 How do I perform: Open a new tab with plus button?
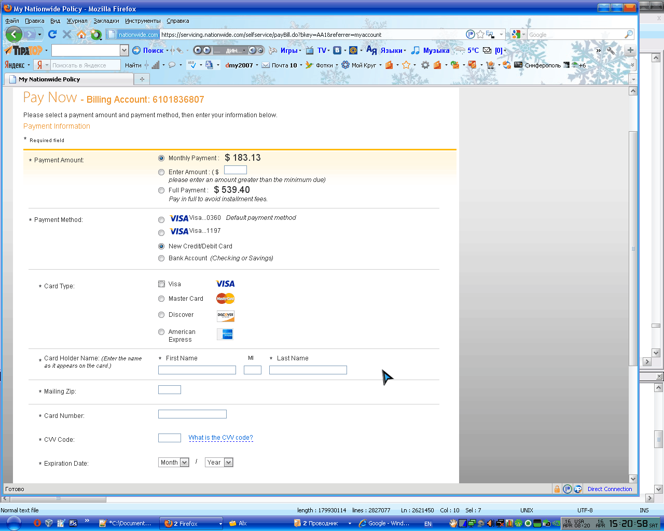[142, 79]
